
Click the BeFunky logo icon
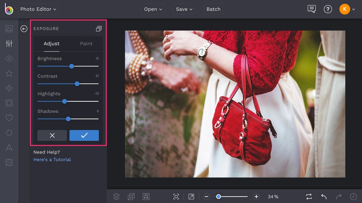point(9,9)
